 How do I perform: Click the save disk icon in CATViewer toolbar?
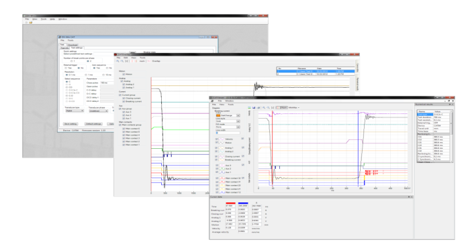[254, 107]
